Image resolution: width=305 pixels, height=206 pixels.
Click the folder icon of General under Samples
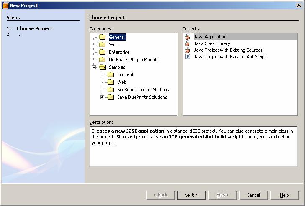point(111,75)
